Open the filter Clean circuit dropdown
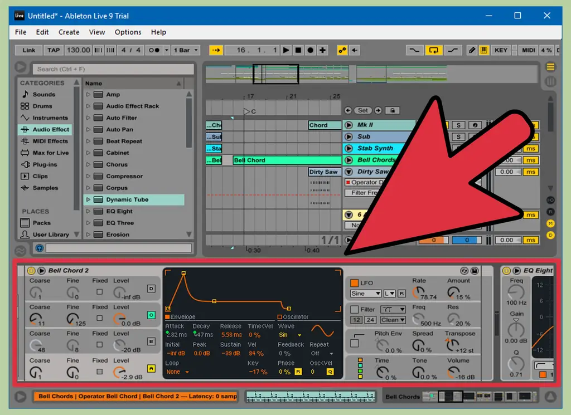This screenshot has height=415, width=571. (x=393, y=320)
